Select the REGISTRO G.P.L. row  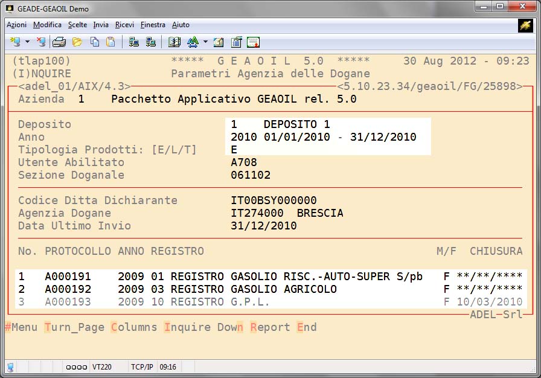(x=270, y=302)
